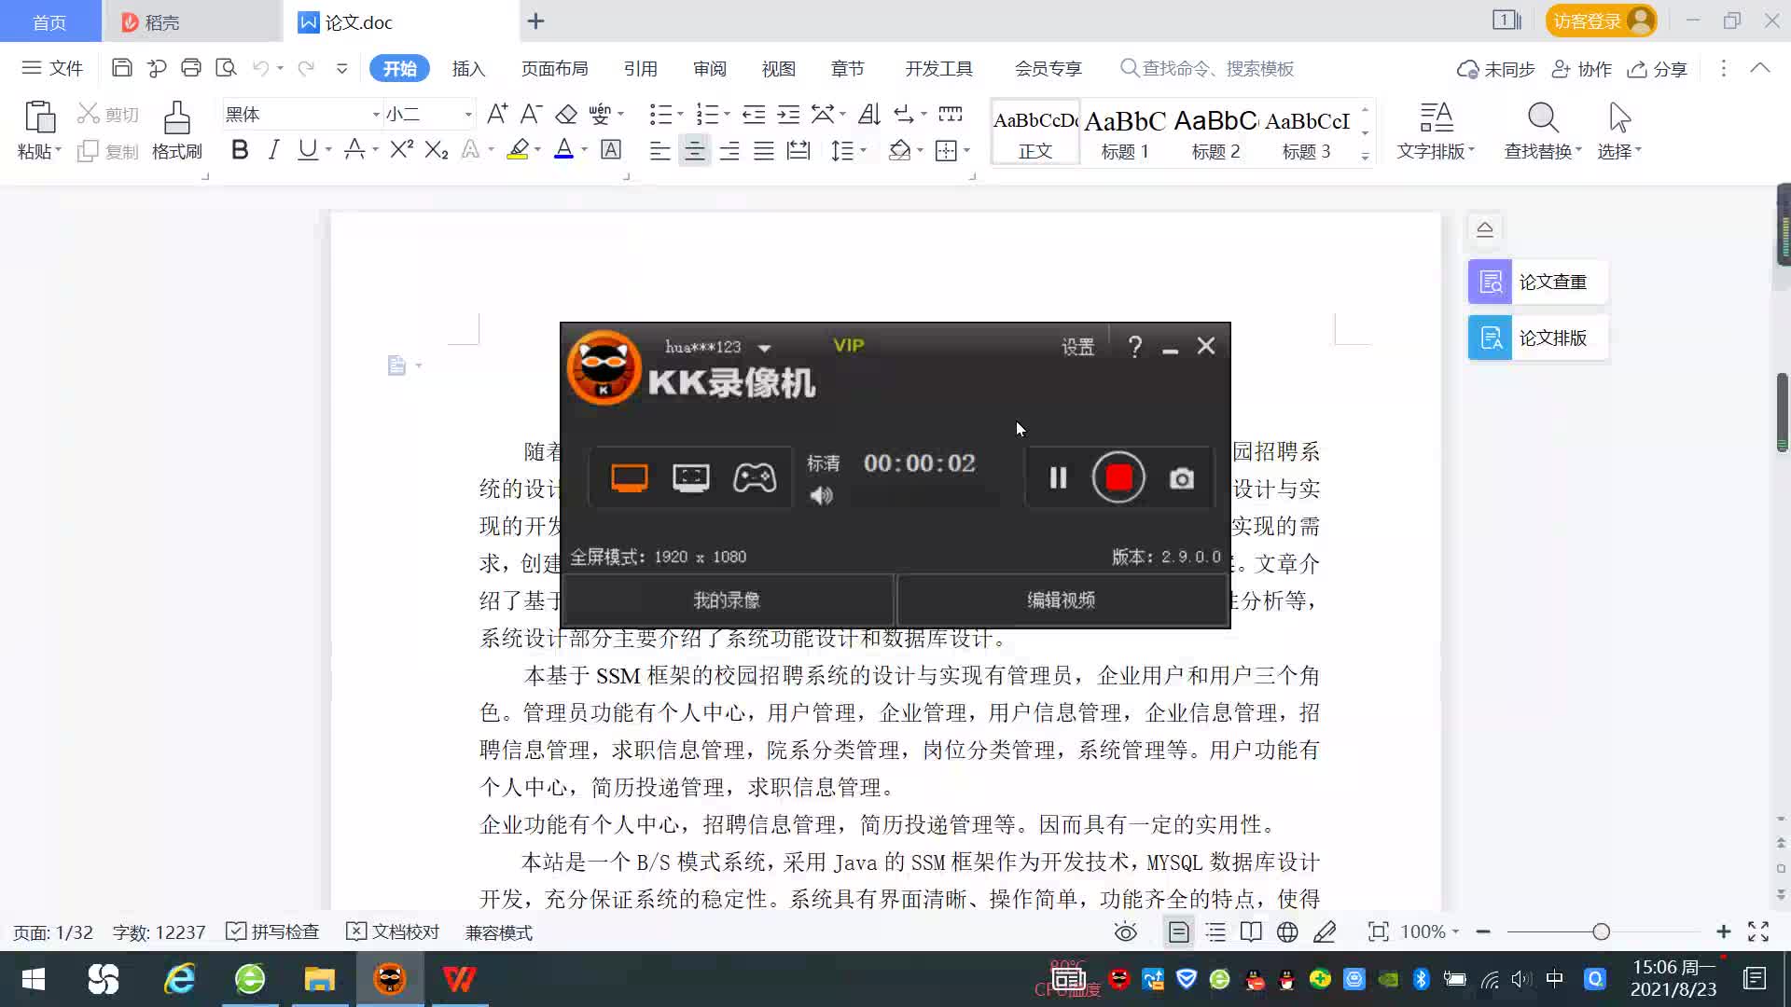Click the 我的录像 button
The width and height of the screenshot is (1791, 1007).
[x=727, y=600]
